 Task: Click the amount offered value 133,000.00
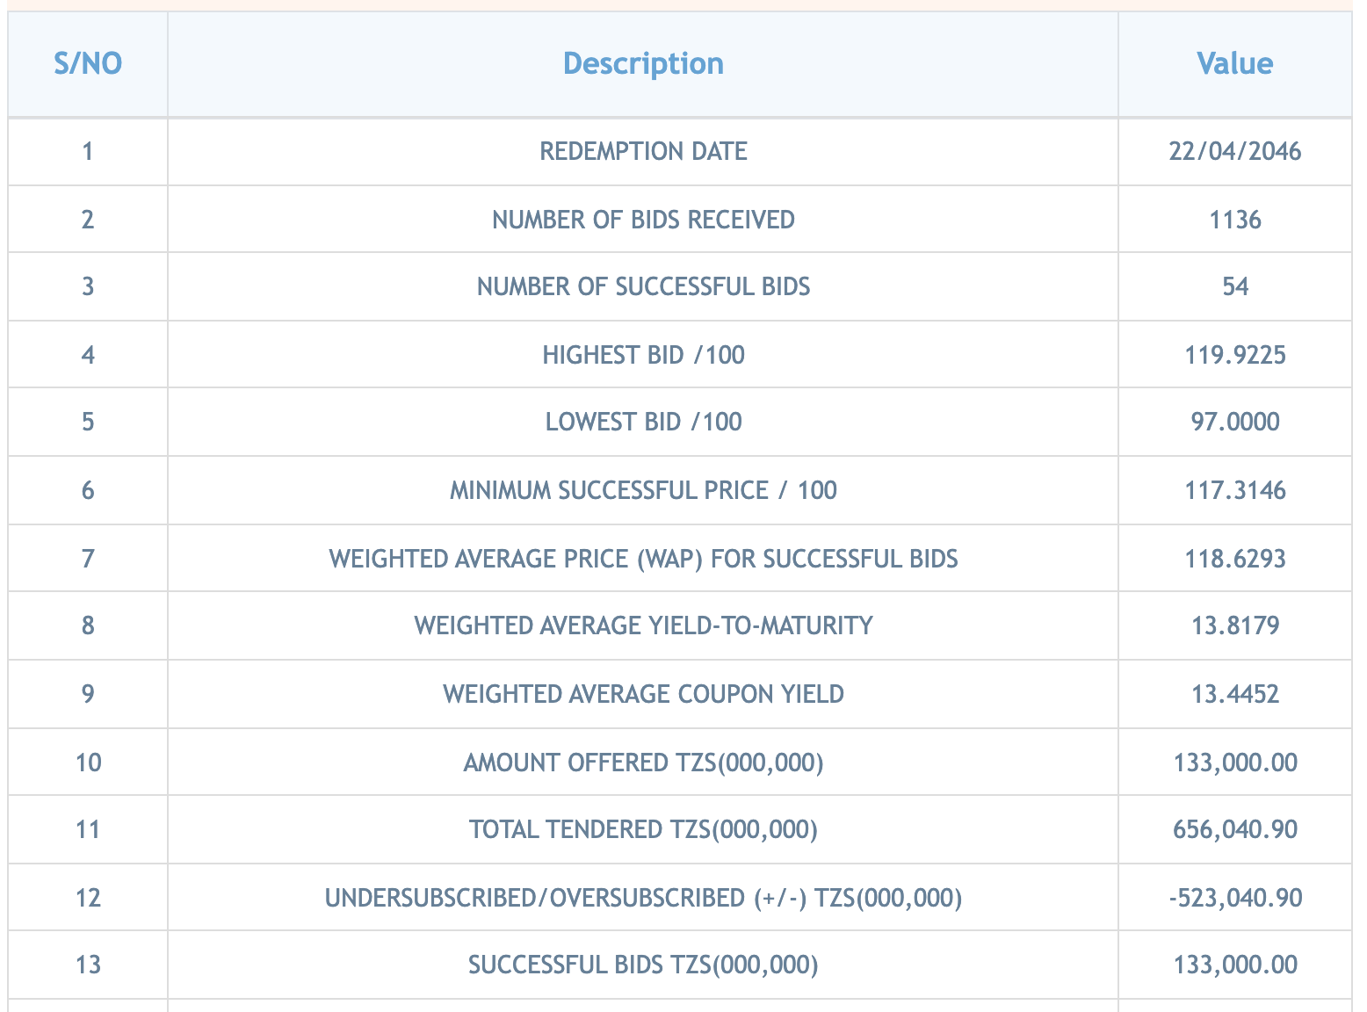[x=1234, y=762]
